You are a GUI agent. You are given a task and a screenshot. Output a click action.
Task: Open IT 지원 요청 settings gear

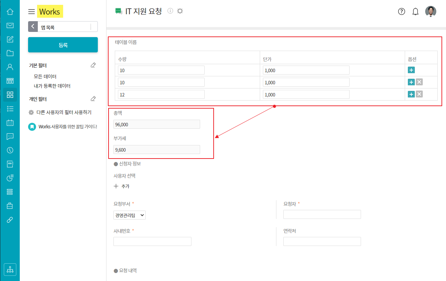(180, 11)
